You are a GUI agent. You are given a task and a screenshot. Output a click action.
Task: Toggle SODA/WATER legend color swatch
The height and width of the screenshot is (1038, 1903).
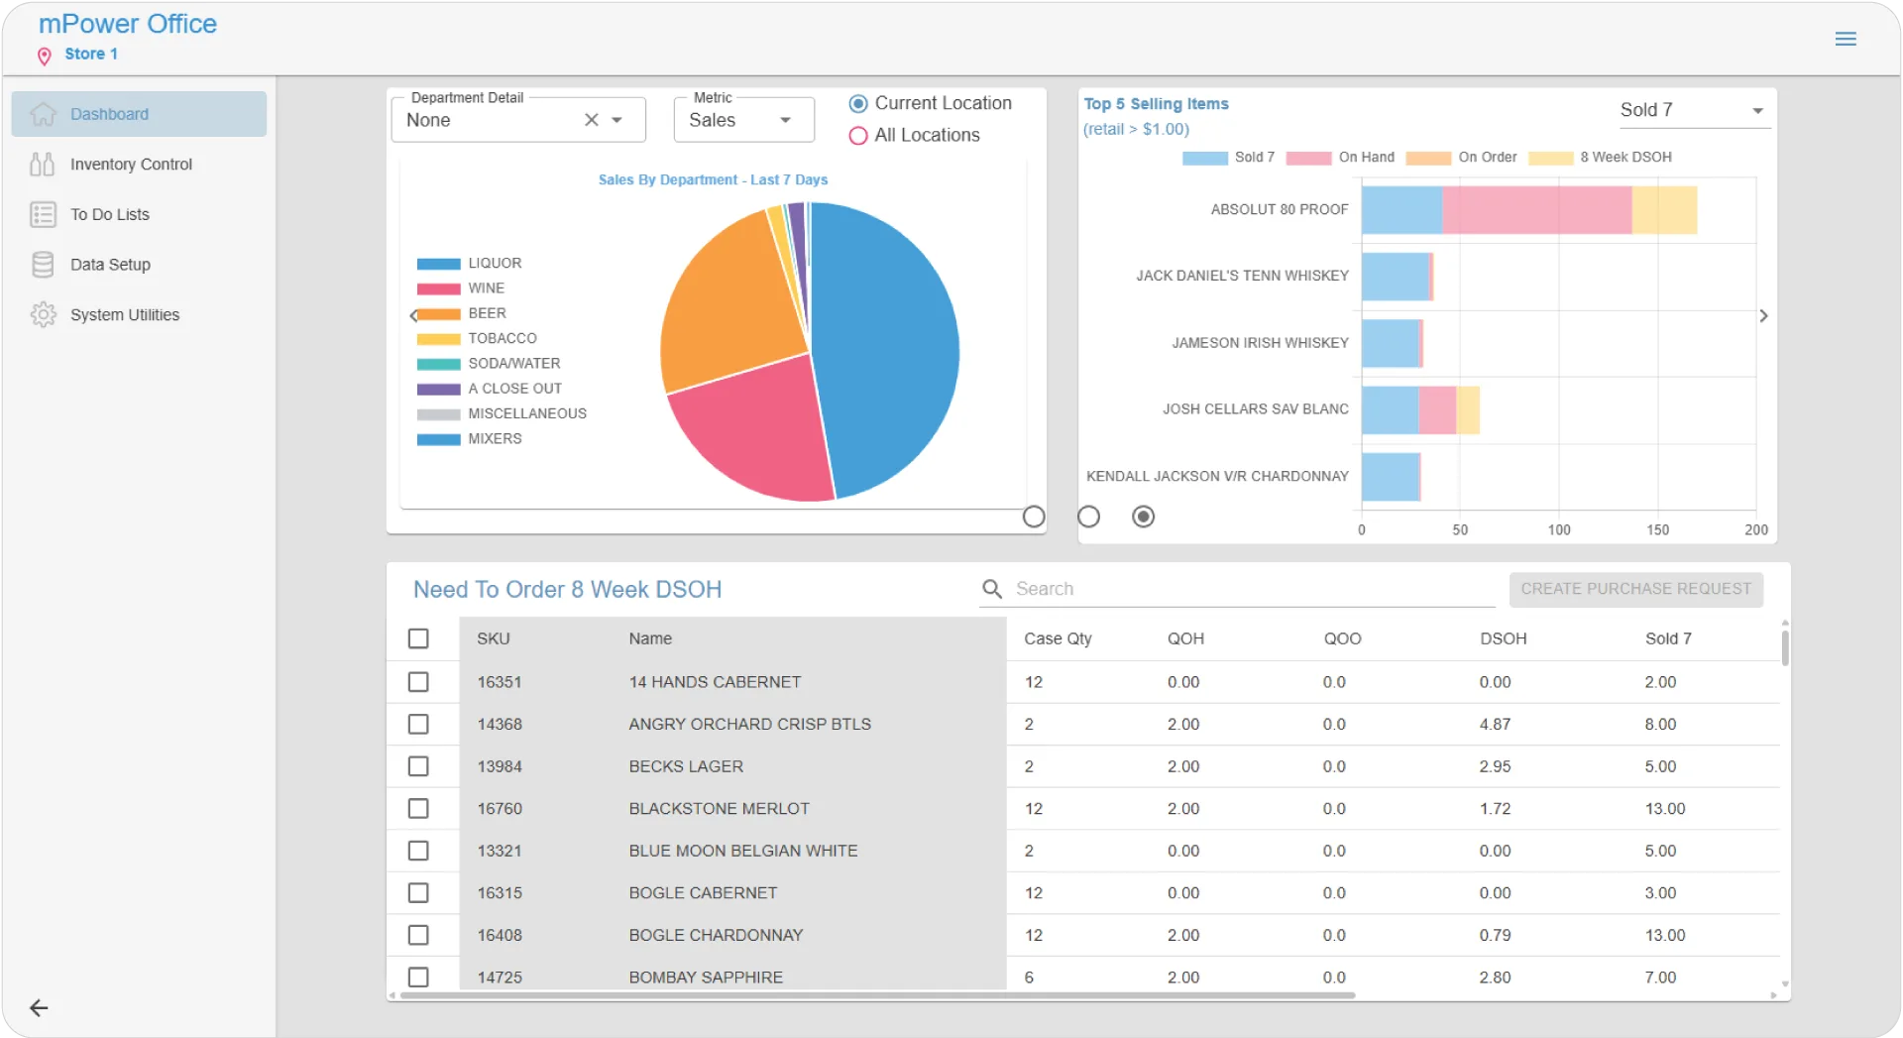click(x=438, y=364)
